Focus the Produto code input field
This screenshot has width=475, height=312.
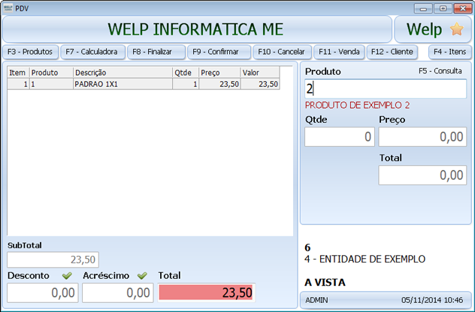coord(386,89)
